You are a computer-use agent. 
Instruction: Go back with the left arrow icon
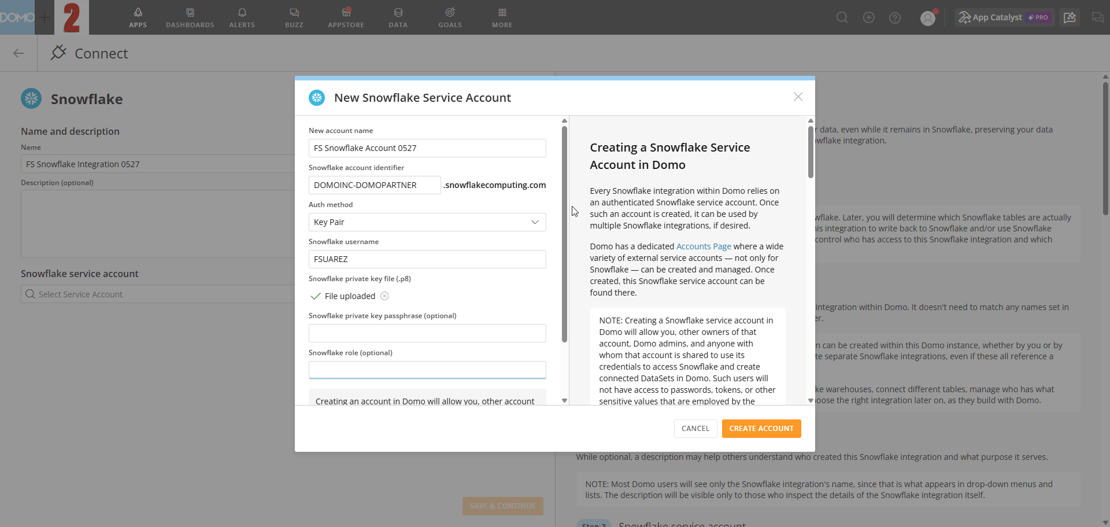point(18,53)
